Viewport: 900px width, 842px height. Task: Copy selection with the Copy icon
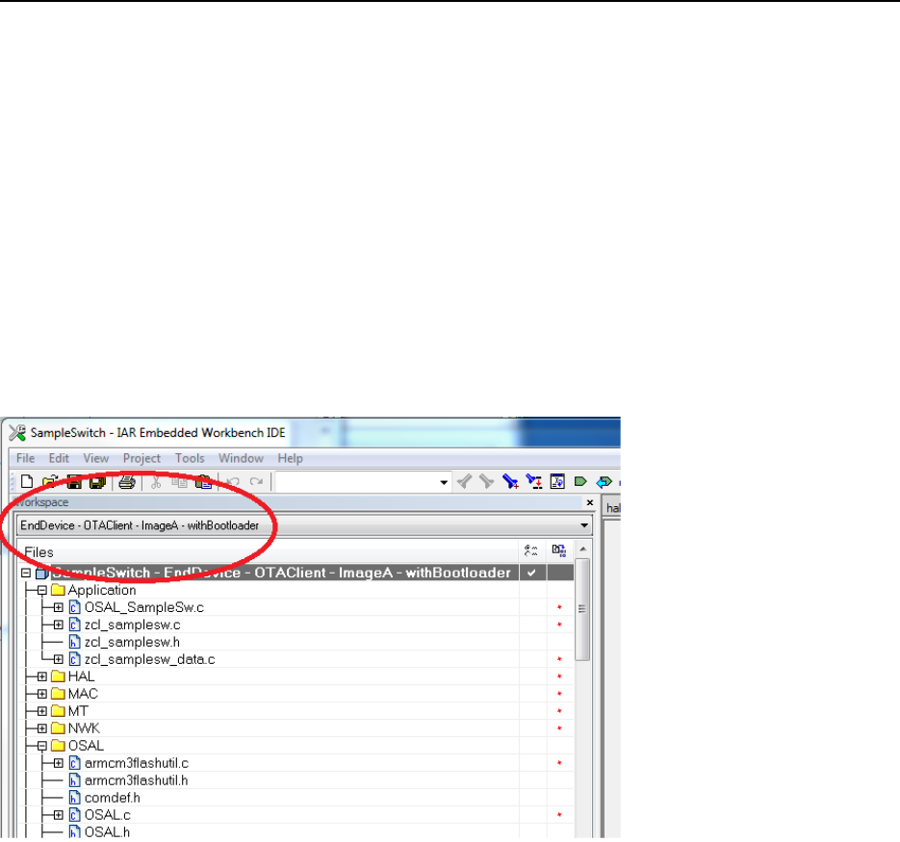pos(179,481)
